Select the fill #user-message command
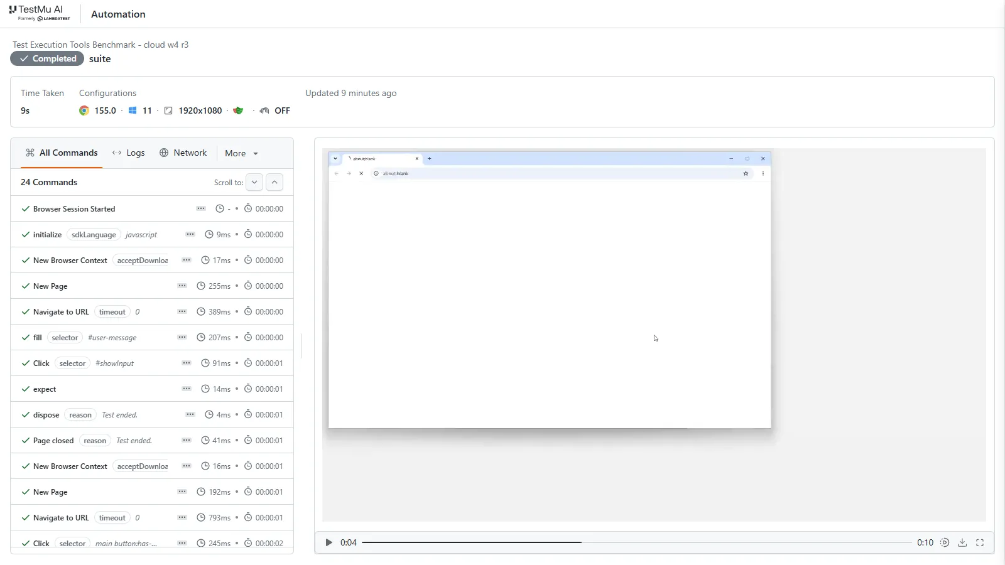The width and height of the screenshot is (1005, 565). (152, 337)
